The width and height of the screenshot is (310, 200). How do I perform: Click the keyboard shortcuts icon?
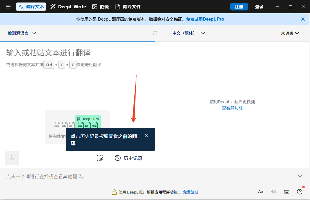[x=286, y=192]
